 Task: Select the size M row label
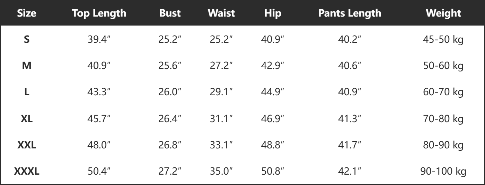tap(27, 66)
